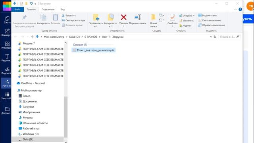The image size is (254, 143).
Task: Click Обратить выделение
Action: click(x=212, y=25)
